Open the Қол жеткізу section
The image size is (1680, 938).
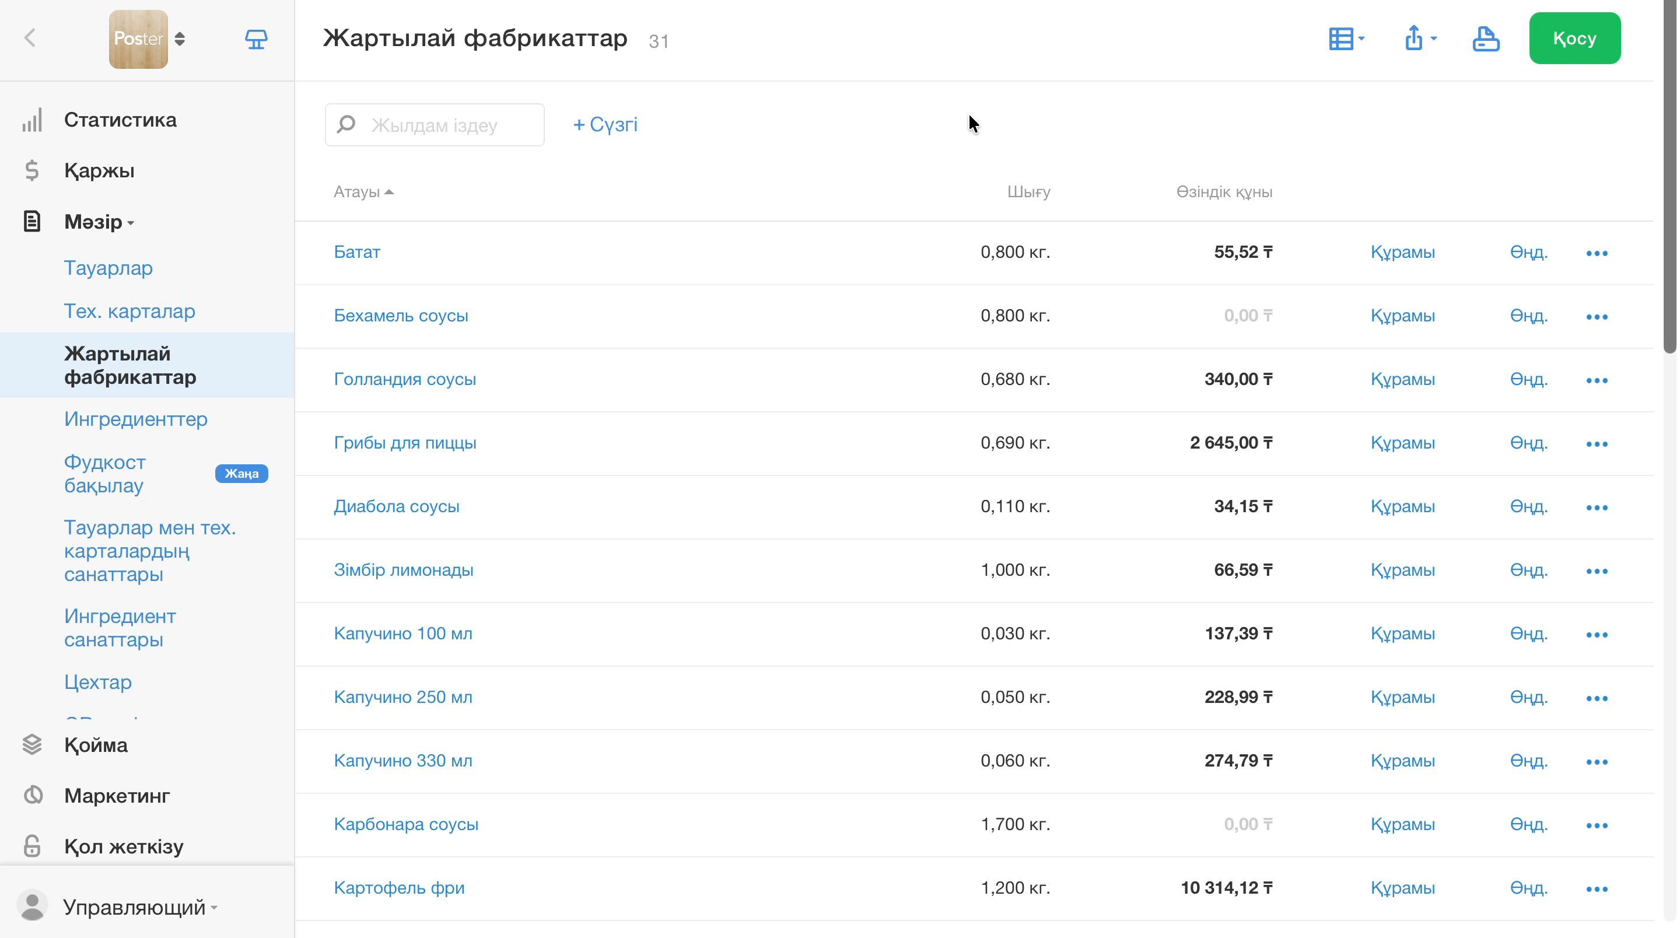click(123, 846)
